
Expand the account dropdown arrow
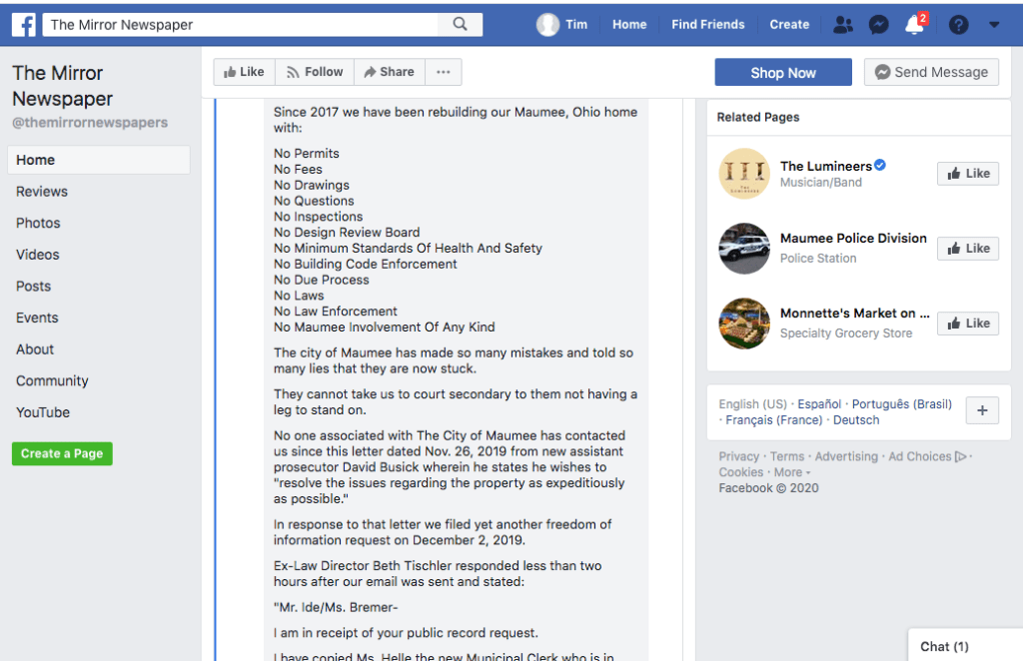pyautogui.click(x=994, y=25)
